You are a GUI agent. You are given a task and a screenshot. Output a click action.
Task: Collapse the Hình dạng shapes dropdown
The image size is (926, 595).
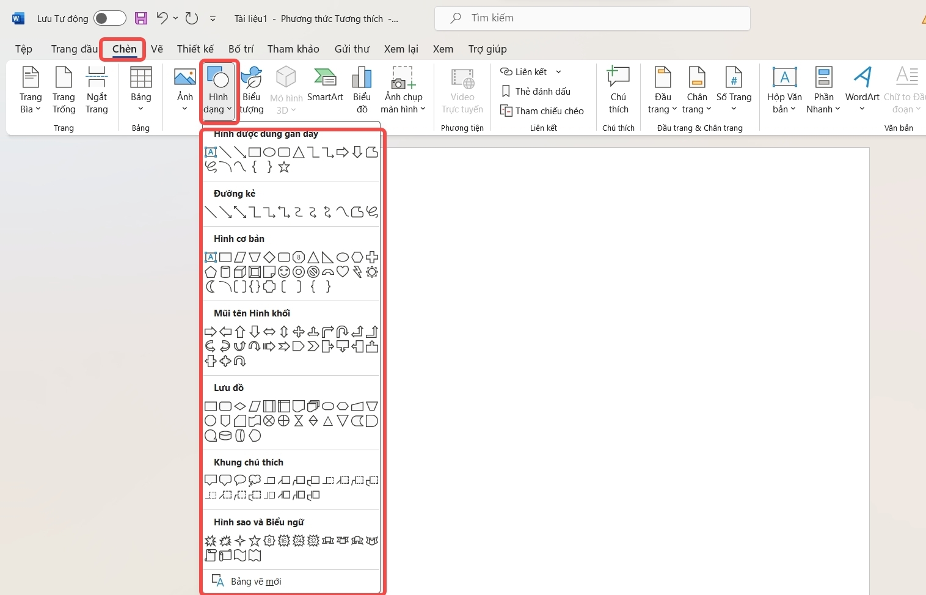coord(219,92)
